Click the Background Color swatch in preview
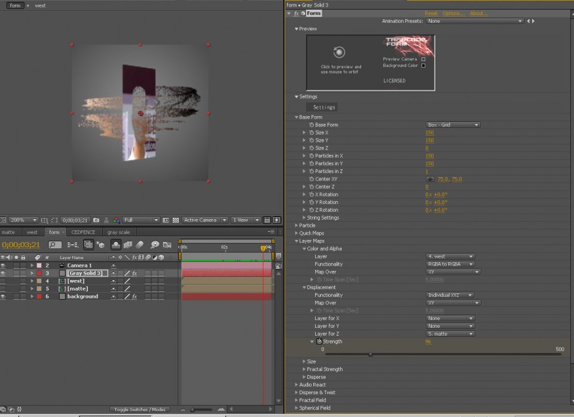Image resolution: width=574 pixels, height=417 pixels. click(x=423, y=66)
